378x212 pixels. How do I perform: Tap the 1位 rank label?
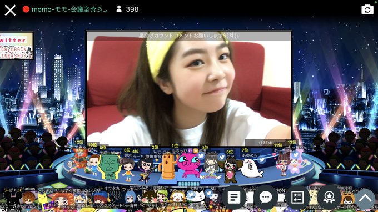tap(175, 145)
